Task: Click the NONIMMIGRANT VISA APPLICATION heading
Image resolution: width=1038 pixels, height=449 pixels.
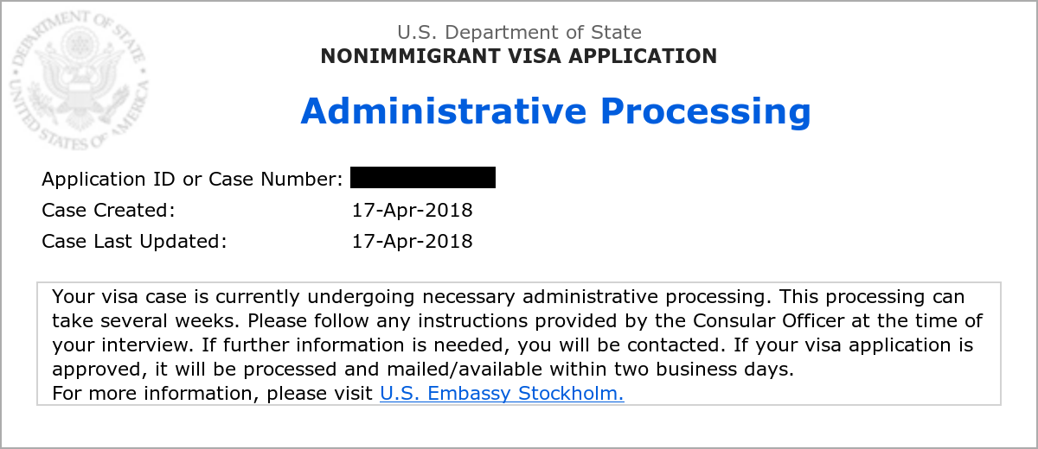Action: [x=519, y=57]
